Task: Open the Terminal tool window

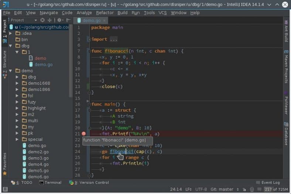Action: pos(51,183)
